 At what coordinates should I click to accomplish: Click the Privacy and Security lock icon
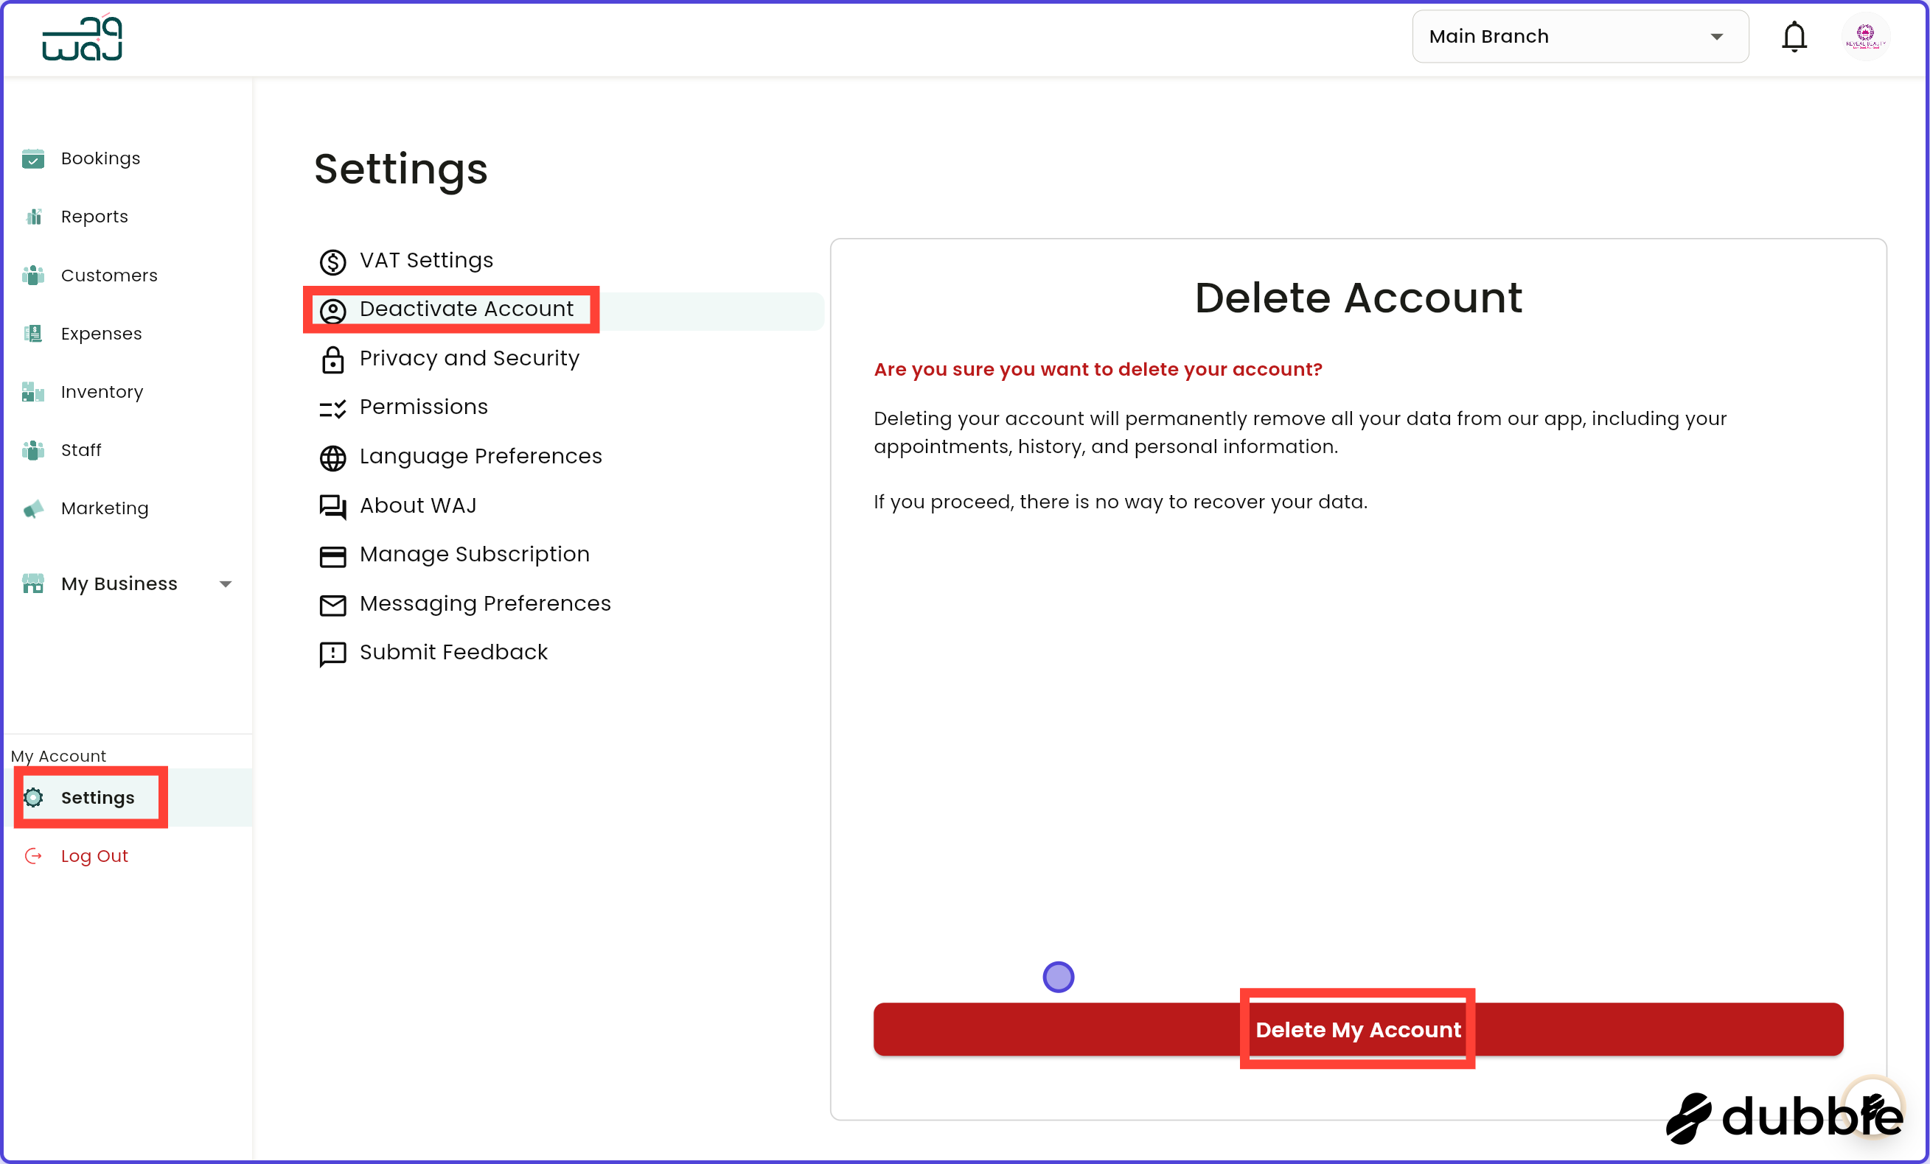click(332, 360)
